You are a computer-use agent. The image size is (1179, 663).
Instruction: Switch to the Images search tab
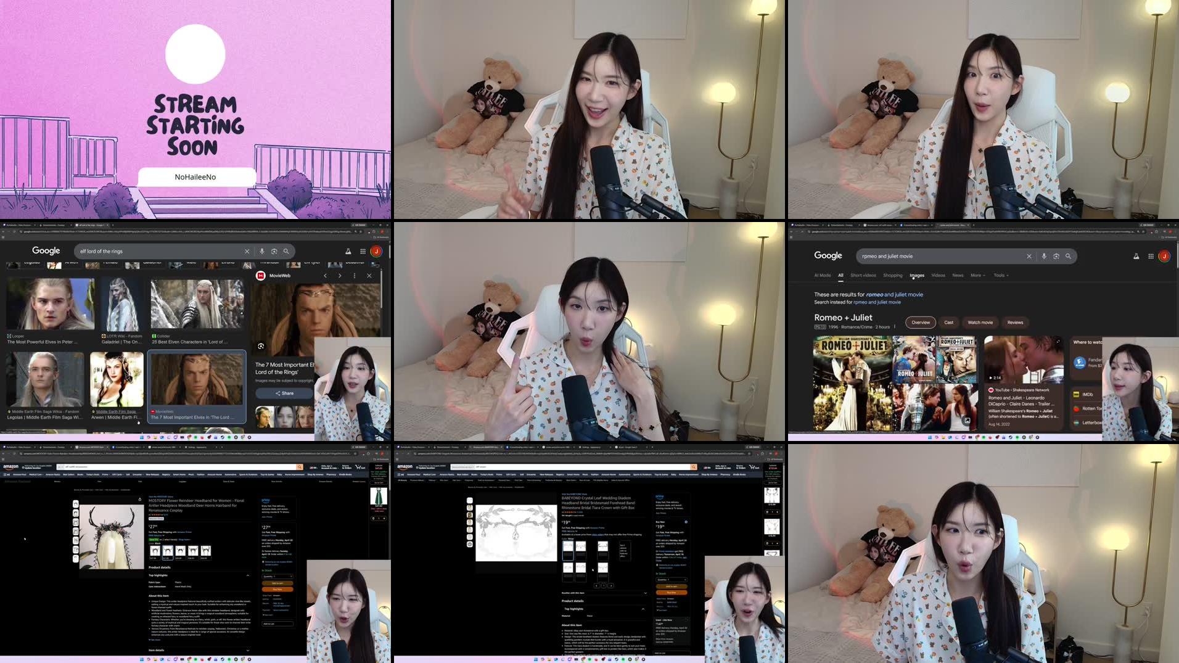pos(917,275)
